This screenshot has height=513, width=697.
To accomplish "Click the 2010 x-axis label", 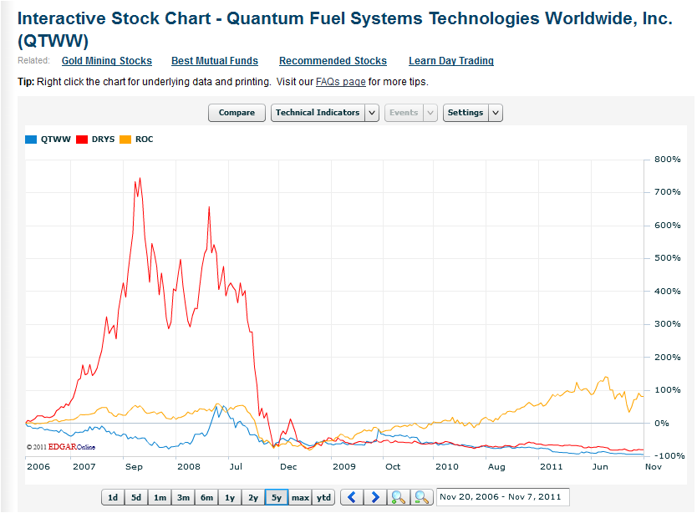I will tap(447, 467).
